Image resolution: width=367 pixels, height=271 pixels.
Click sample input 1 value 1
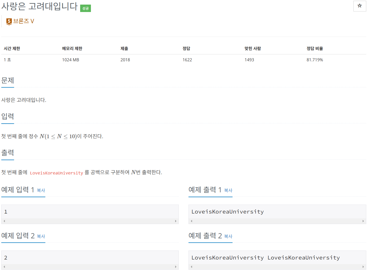(6, 212)
